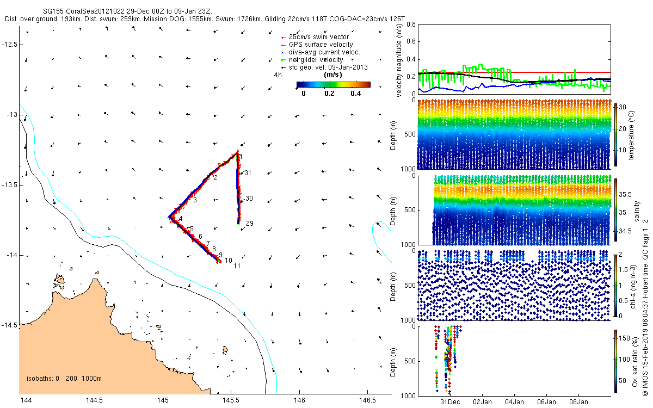Click the '4h' label beside the legend
653x408 pixels.
[x=278, y=75]
